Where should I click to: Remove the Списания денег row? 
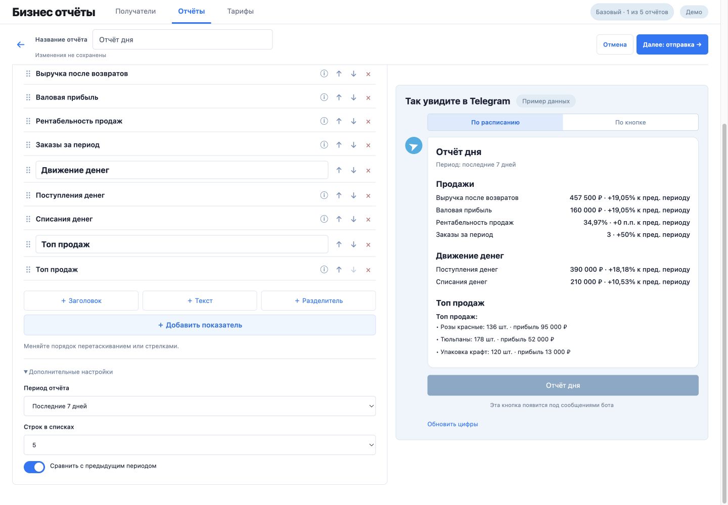pyautogui.click(x=368, y=219)
